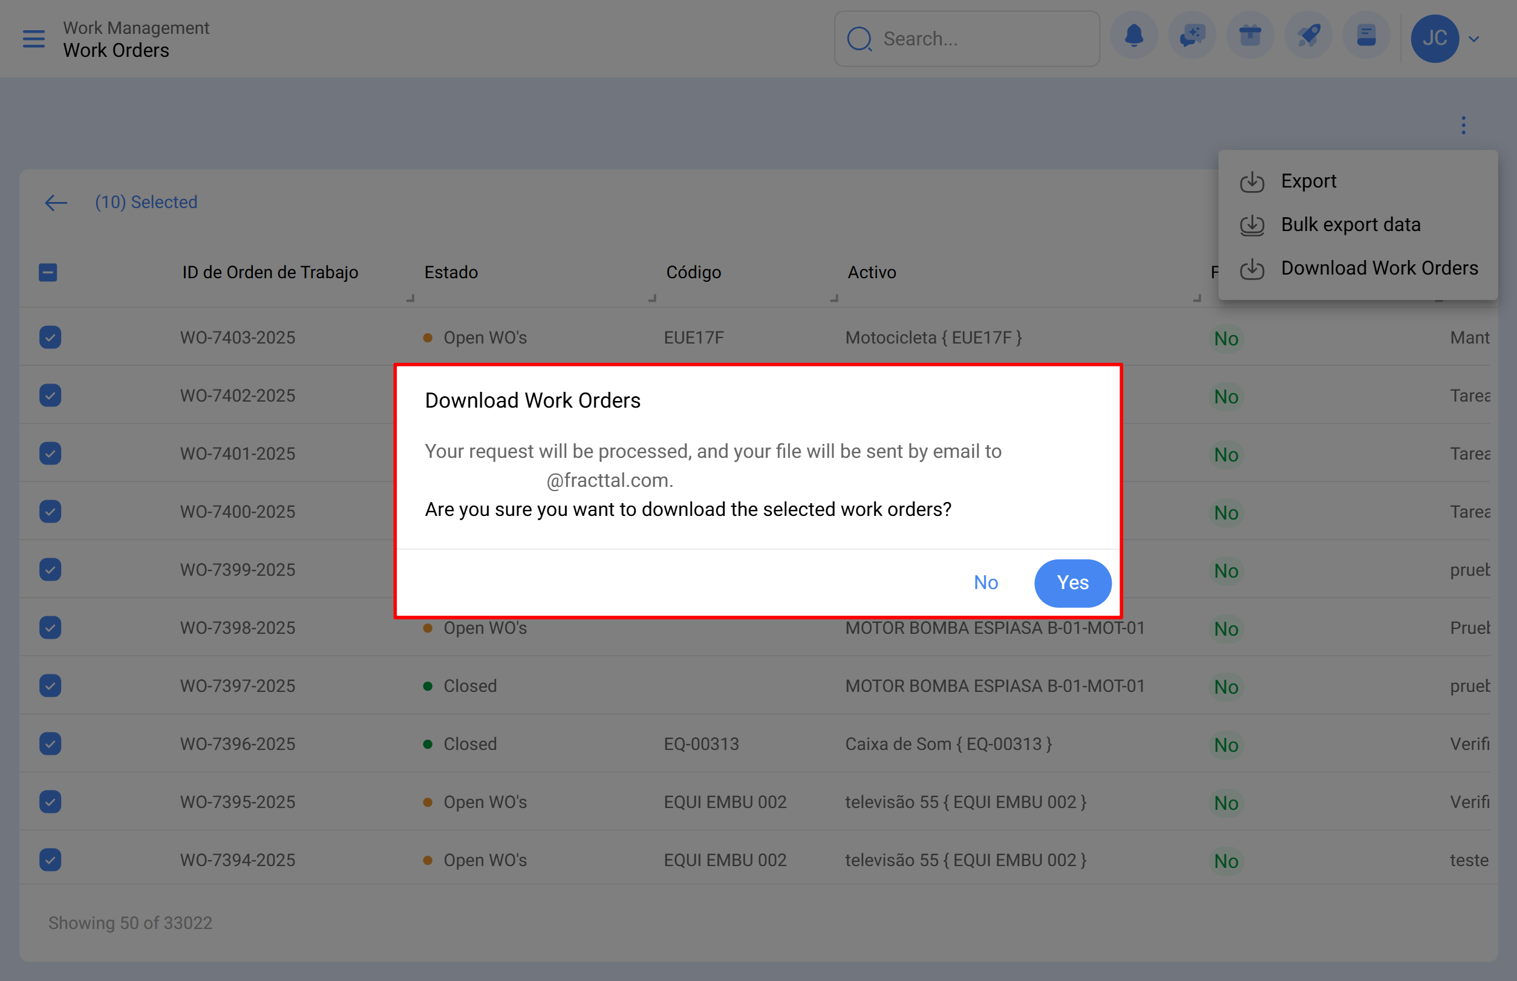Click the Download Work Orders icon

point(1252,269)
